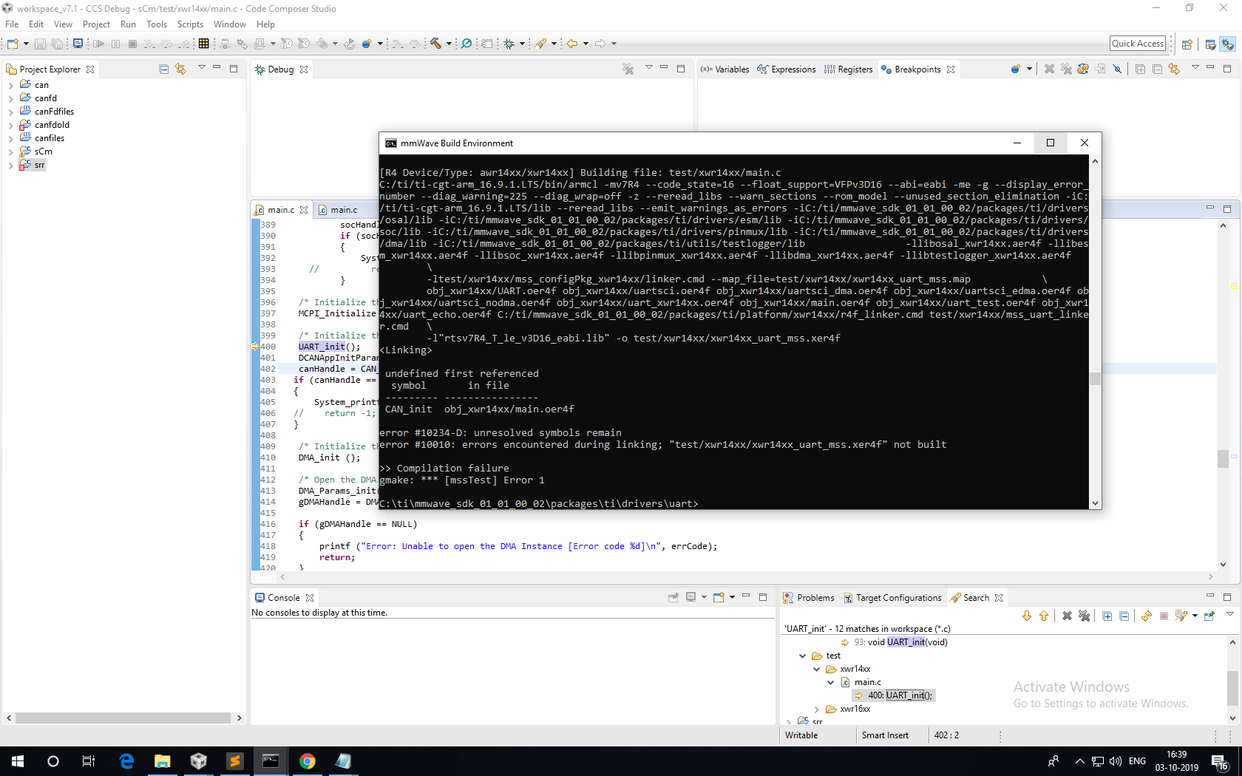Open the Scripts menu

coord(190,24)
